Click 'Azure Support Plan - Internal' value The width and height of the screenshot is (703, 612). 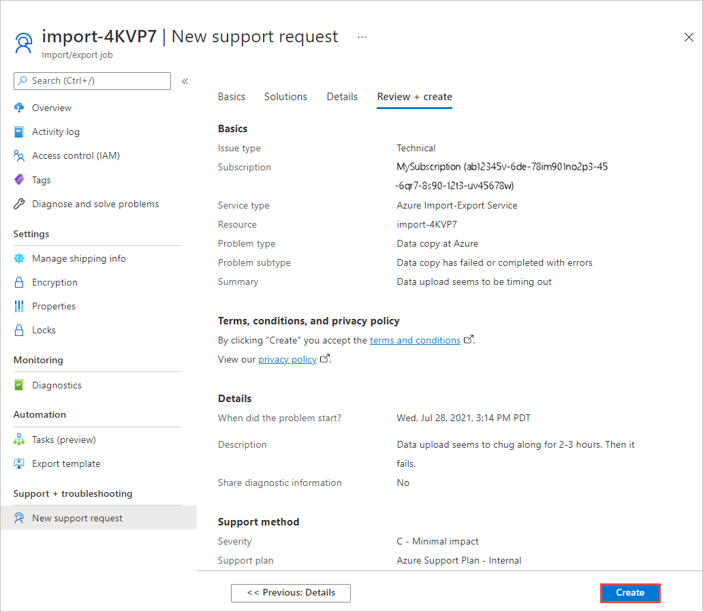click(x=458, y=560)
